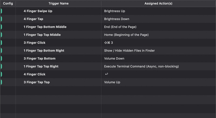Open the End of the Page action
Screen dimensions: 216x118
(120, 27)
